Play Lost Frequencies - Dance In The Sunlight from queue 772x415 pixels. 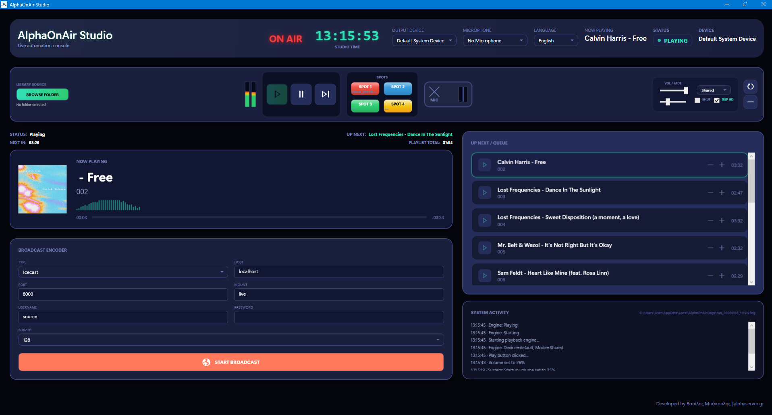point(484,192)
